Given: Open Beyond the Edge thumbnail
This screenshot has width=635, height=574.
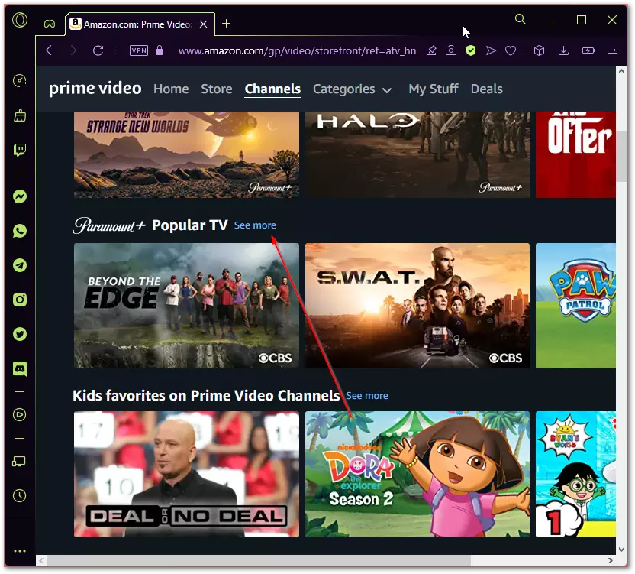Looking at the screenshot, I should pyautogui.click(x=187, y=306).
